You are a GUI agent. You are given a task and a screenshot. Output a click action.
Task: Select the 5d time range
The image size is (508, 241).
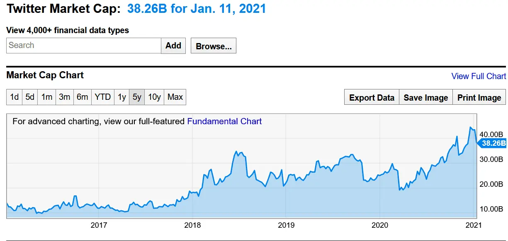(30, 97)
